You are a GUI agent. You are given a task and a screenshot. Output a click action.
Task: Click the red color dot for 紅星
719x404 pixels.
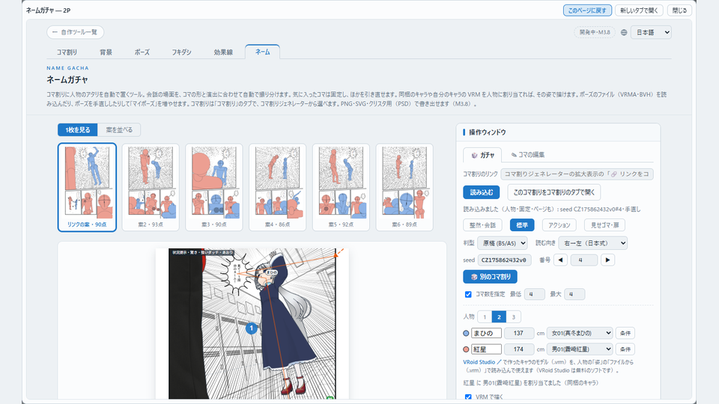click(x=466, y=349)
